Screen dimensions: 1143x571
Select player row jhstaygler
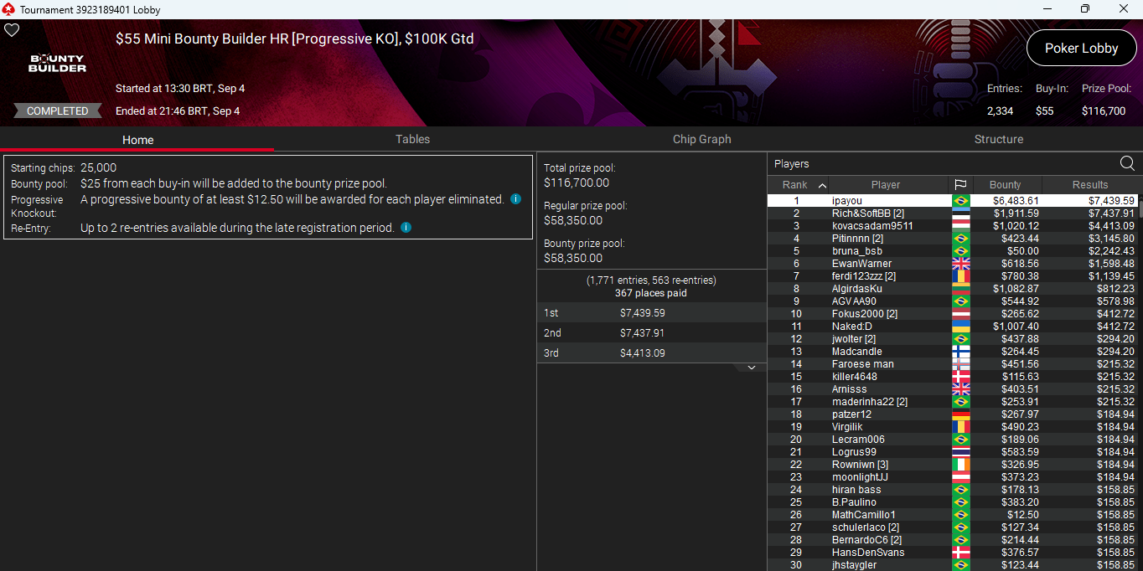point(952,565)
